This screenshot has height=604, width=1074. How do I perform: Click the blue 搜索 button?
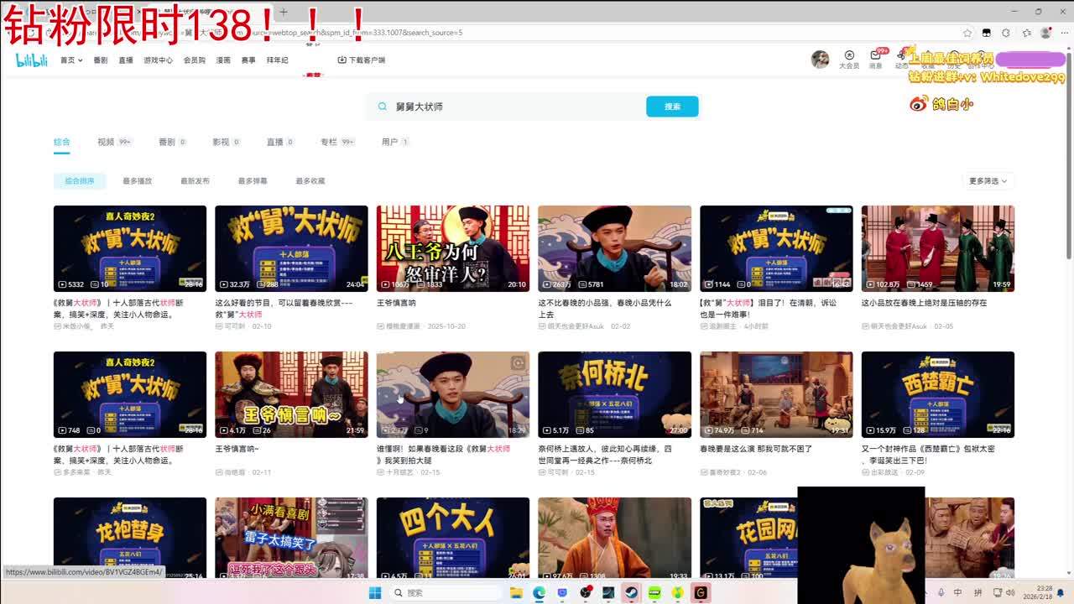coord(672,107)
